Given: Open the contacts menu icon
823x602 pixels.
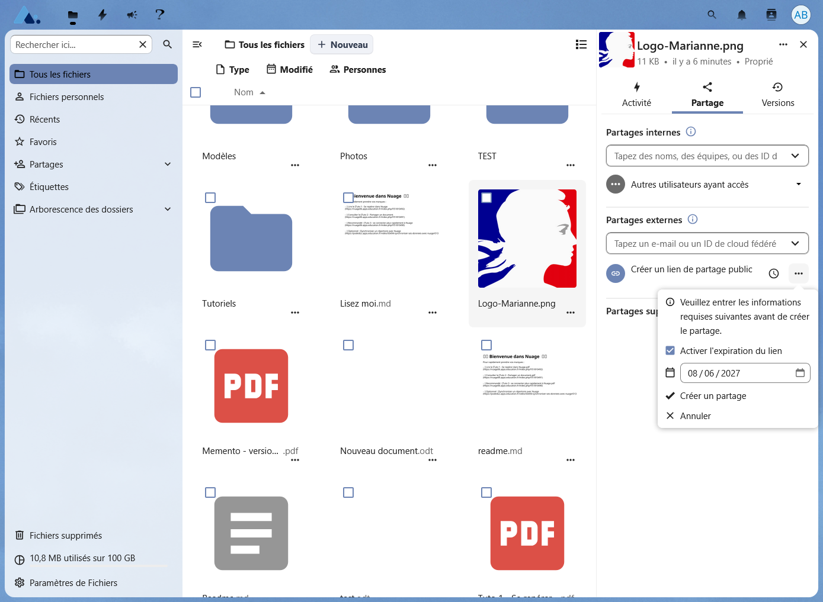Looking at the screenshot, I should (x=771, y=15).
